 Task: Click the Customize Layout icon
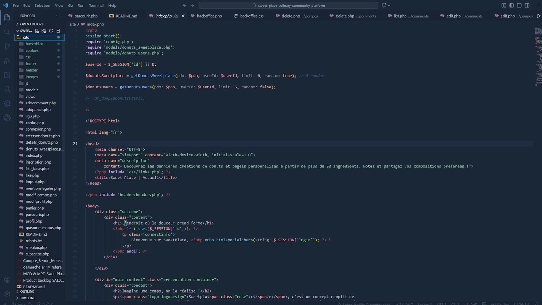point(504,5)
